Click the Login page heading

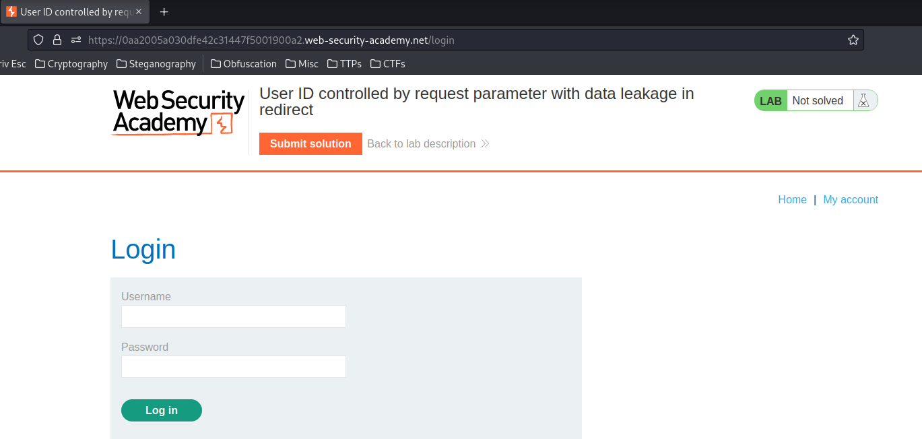(x=143, y=250)
